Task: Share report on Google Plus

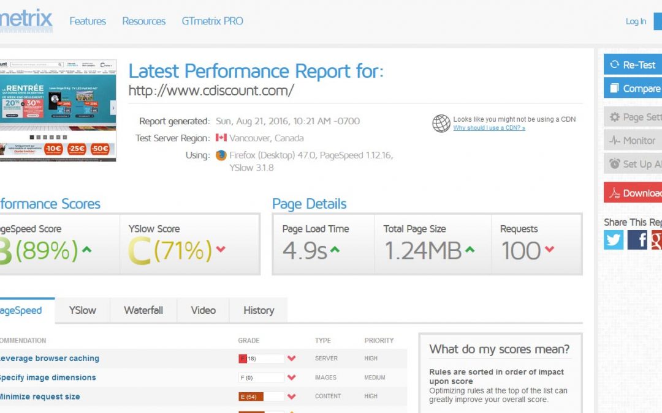Action: [x=657, y=240]
